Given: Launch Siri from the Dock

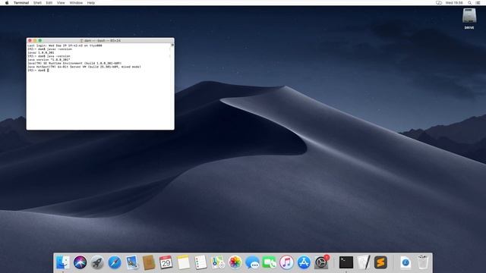Looking at the screenshot, I should point(80,262).
